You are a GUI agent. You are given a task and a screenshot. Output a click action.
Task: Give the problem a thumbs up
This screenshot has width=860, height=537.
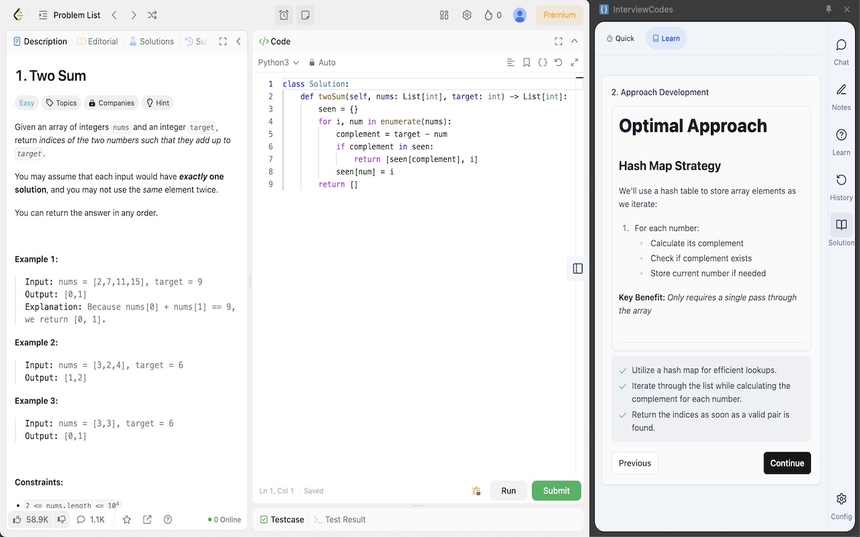click(15, 520)
